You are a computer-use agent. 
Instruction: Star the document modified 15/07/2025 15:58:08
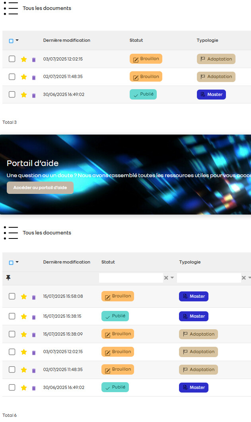[x=24, y=297]
